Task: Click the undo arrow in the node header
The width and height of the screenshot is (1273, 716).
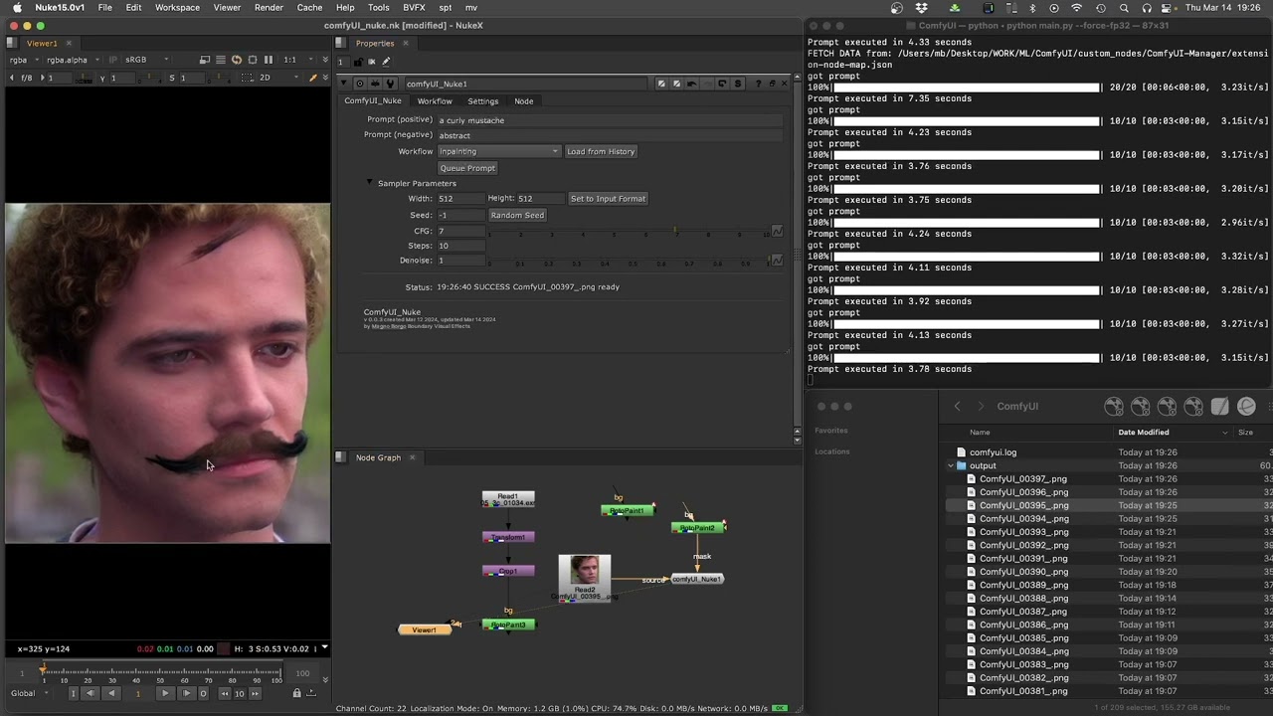Action: click(x=691, y=84)
